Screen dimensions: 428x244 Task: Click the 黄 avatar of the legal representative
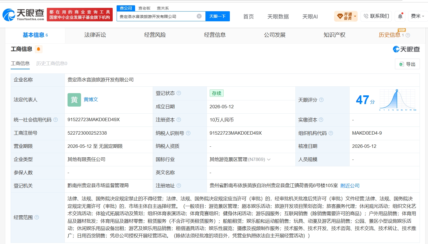coord(74,100)
